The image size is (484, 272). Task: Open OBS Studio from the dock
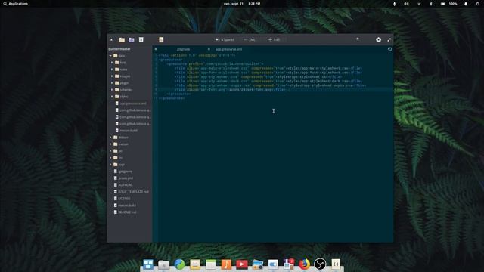(x=320, y=264)
